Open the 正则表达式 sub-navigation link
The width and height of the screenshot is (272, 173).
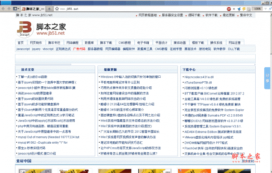(x=63, y=49)
